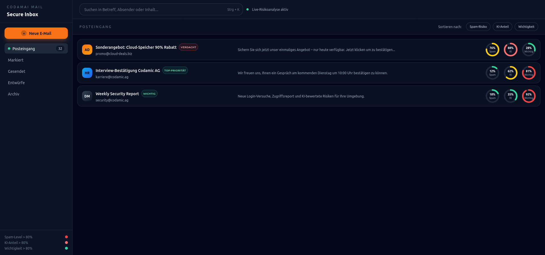This screenshot has width=545, height=255.
Task: Sort inbox by KI-Anteil
Action: click(502, 27)
